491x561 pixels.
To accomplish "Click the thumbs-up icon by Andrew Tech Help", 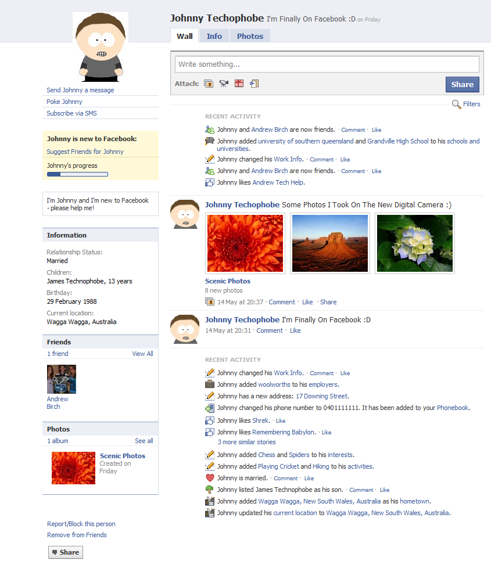I will tap(210, 182).
